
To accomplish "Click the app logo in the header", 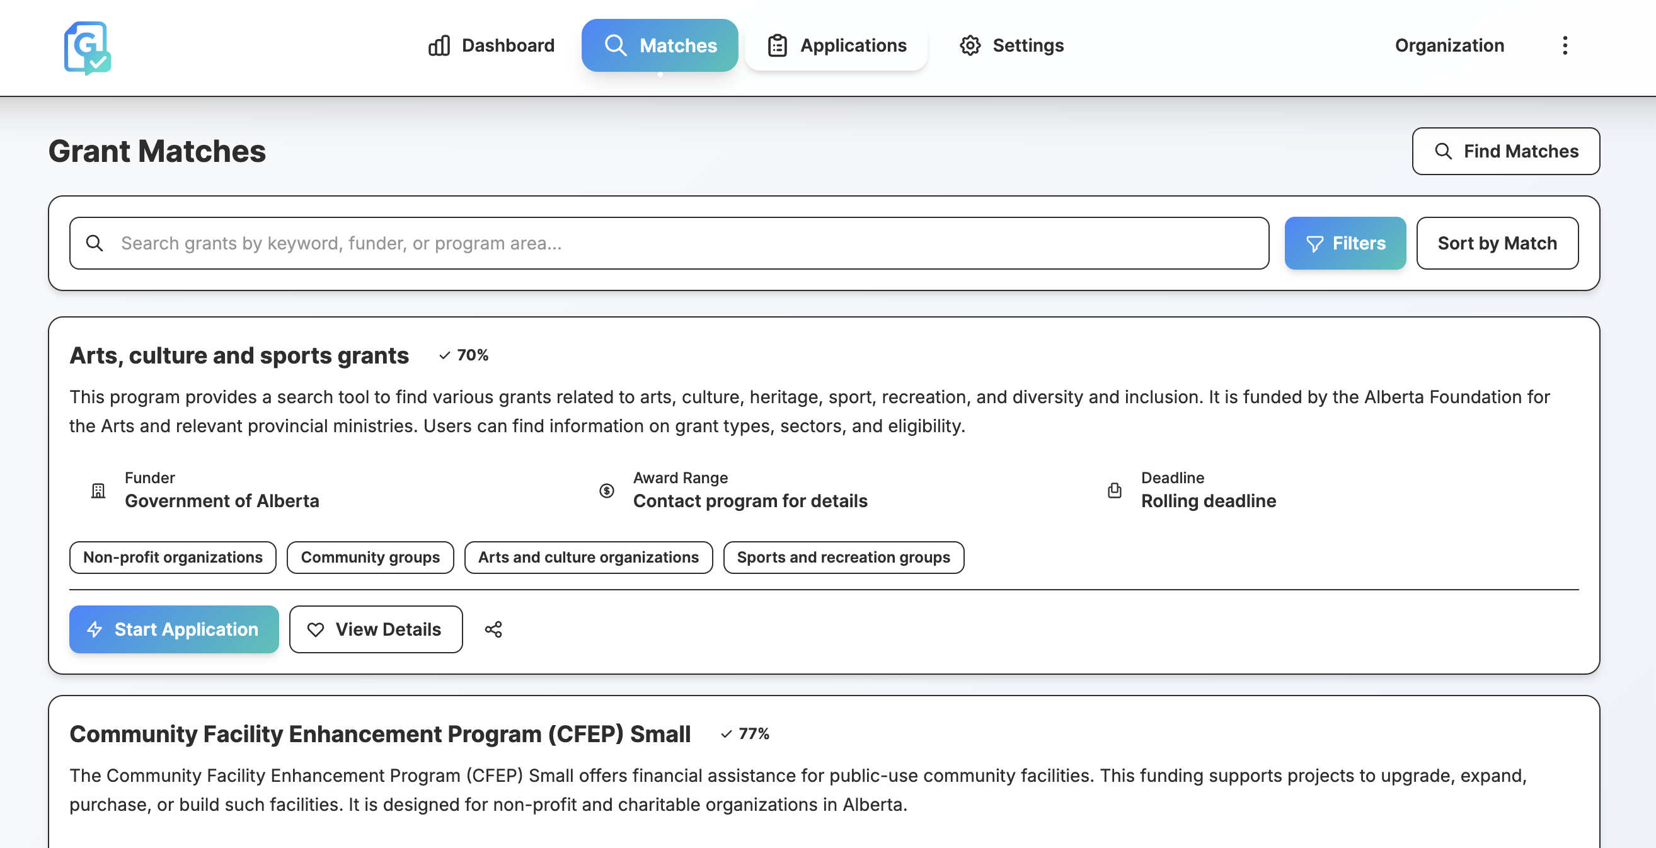I will pyautogui.click(x=88, y=48).
